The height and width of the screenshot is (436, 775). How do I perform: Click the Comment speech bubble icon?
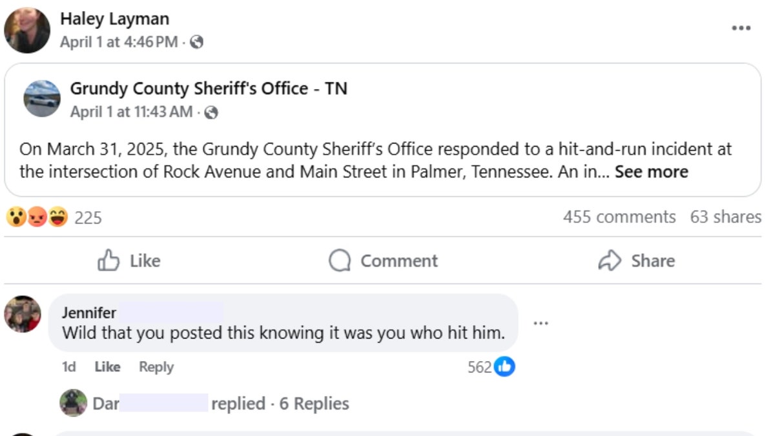tap(339, 261)
